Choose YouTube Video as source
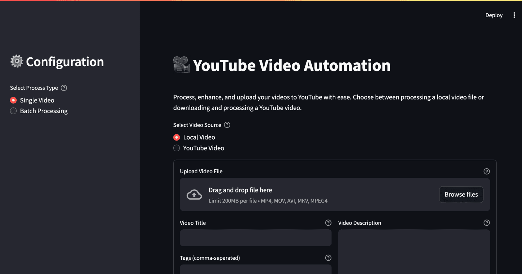The width and height of the screenshot is (522, 274). coord(199,148)
